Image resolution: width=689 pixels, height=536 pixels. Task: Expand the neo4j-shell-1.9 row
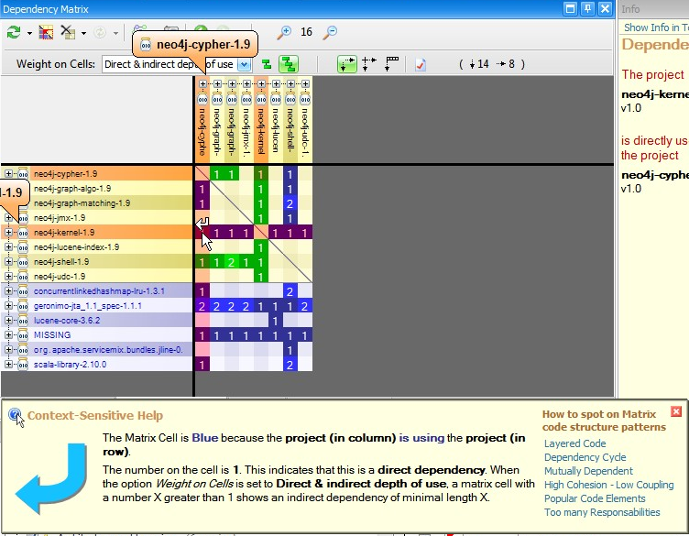coord(8,261)
